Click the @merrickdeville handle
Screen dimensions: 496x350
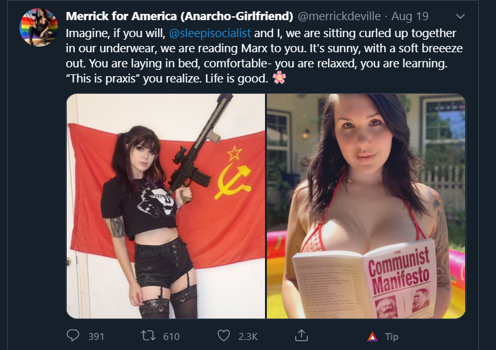pyautogui.click(x=339, y=16)
